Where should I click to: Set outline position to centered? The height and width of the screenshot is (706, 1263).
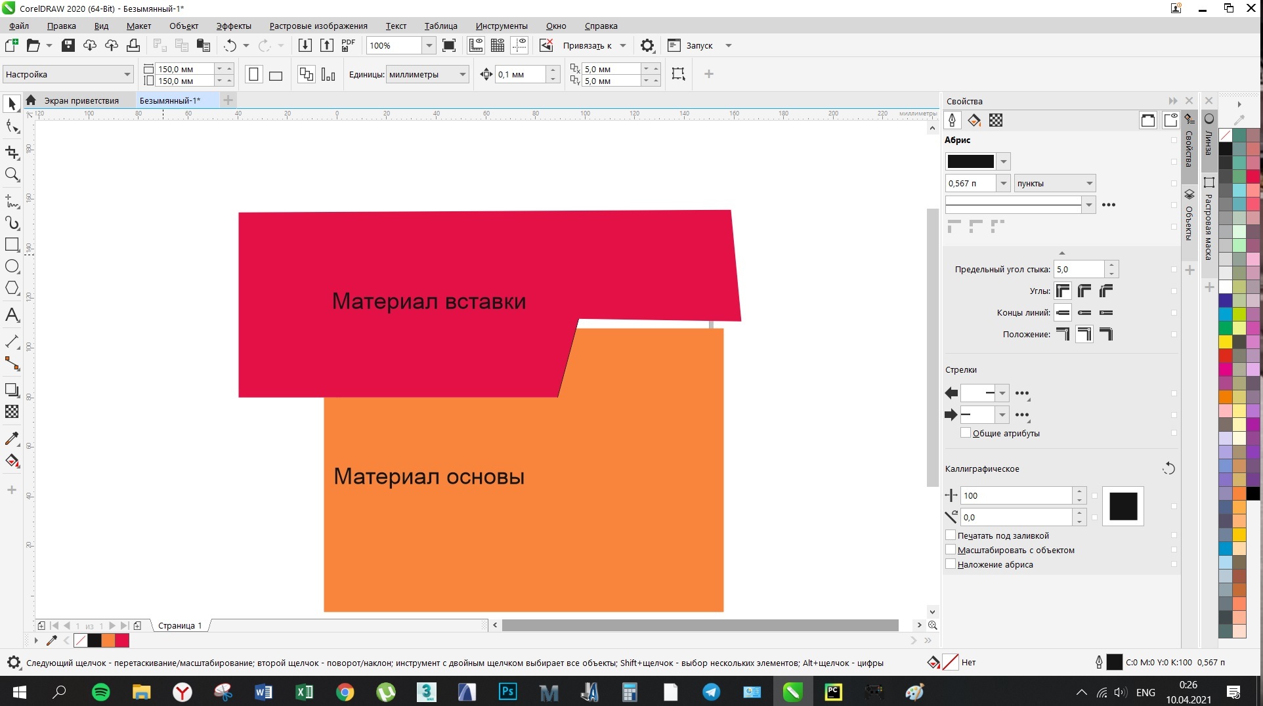point(1084,334)
